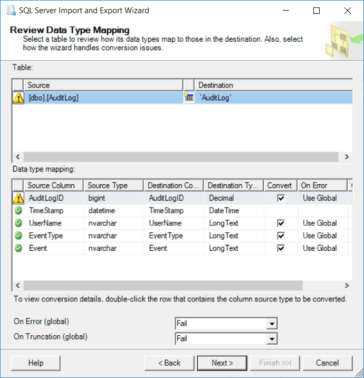Click the left arrow of the mapping scrollbar
The width and height of the screenshot is (364, 378).
(x=18, y=286)
